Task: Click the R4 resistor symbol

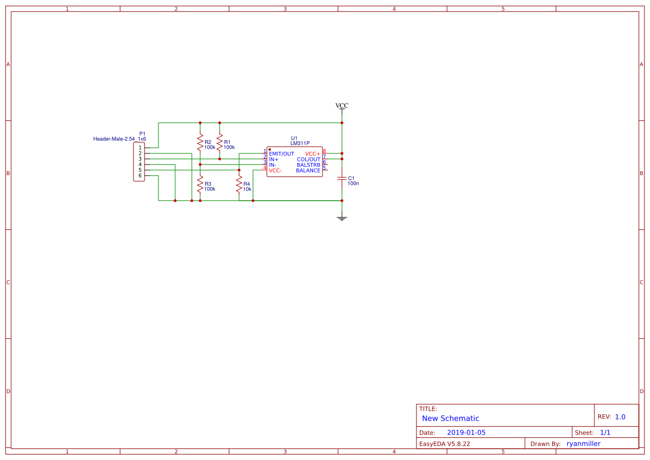Action: (239, 184)
